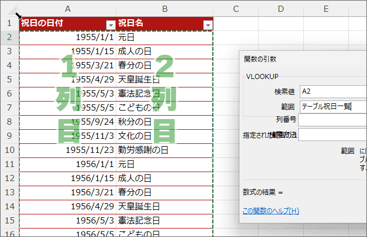
Task: Click the 列番号 input field
Action: pos(333,120)
